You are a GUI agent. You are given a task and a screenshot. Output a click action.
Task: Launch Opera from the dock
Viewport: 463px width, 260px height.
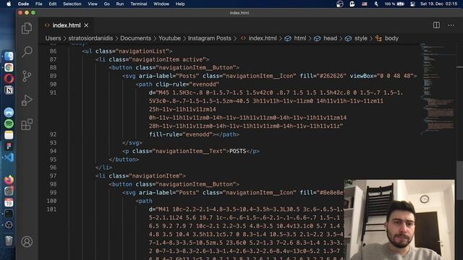pos(9,79)
